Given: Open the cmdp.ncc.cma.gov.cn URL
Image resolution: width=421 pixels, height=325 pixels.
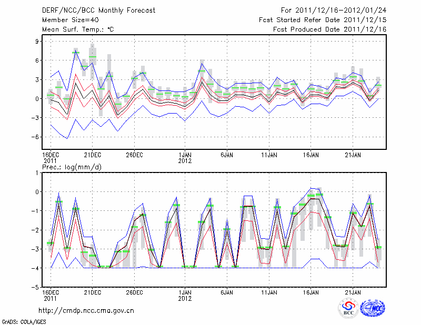Looking at the screenshot, I should [x=86, y=310].
